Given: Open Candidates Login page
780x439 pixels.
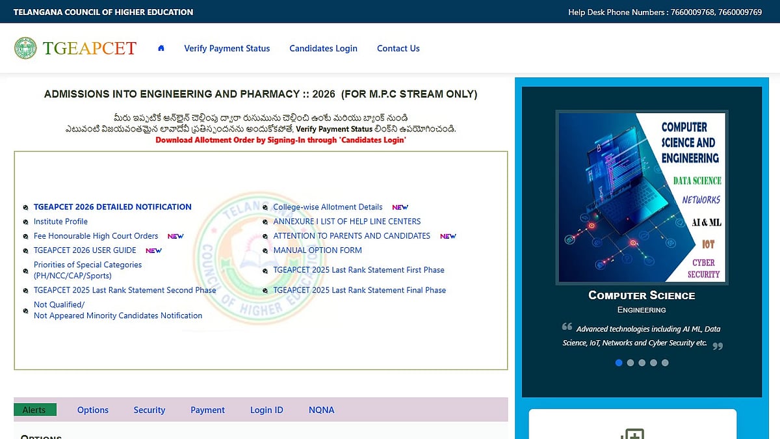Looking at the screenshot, I should 323,48.
